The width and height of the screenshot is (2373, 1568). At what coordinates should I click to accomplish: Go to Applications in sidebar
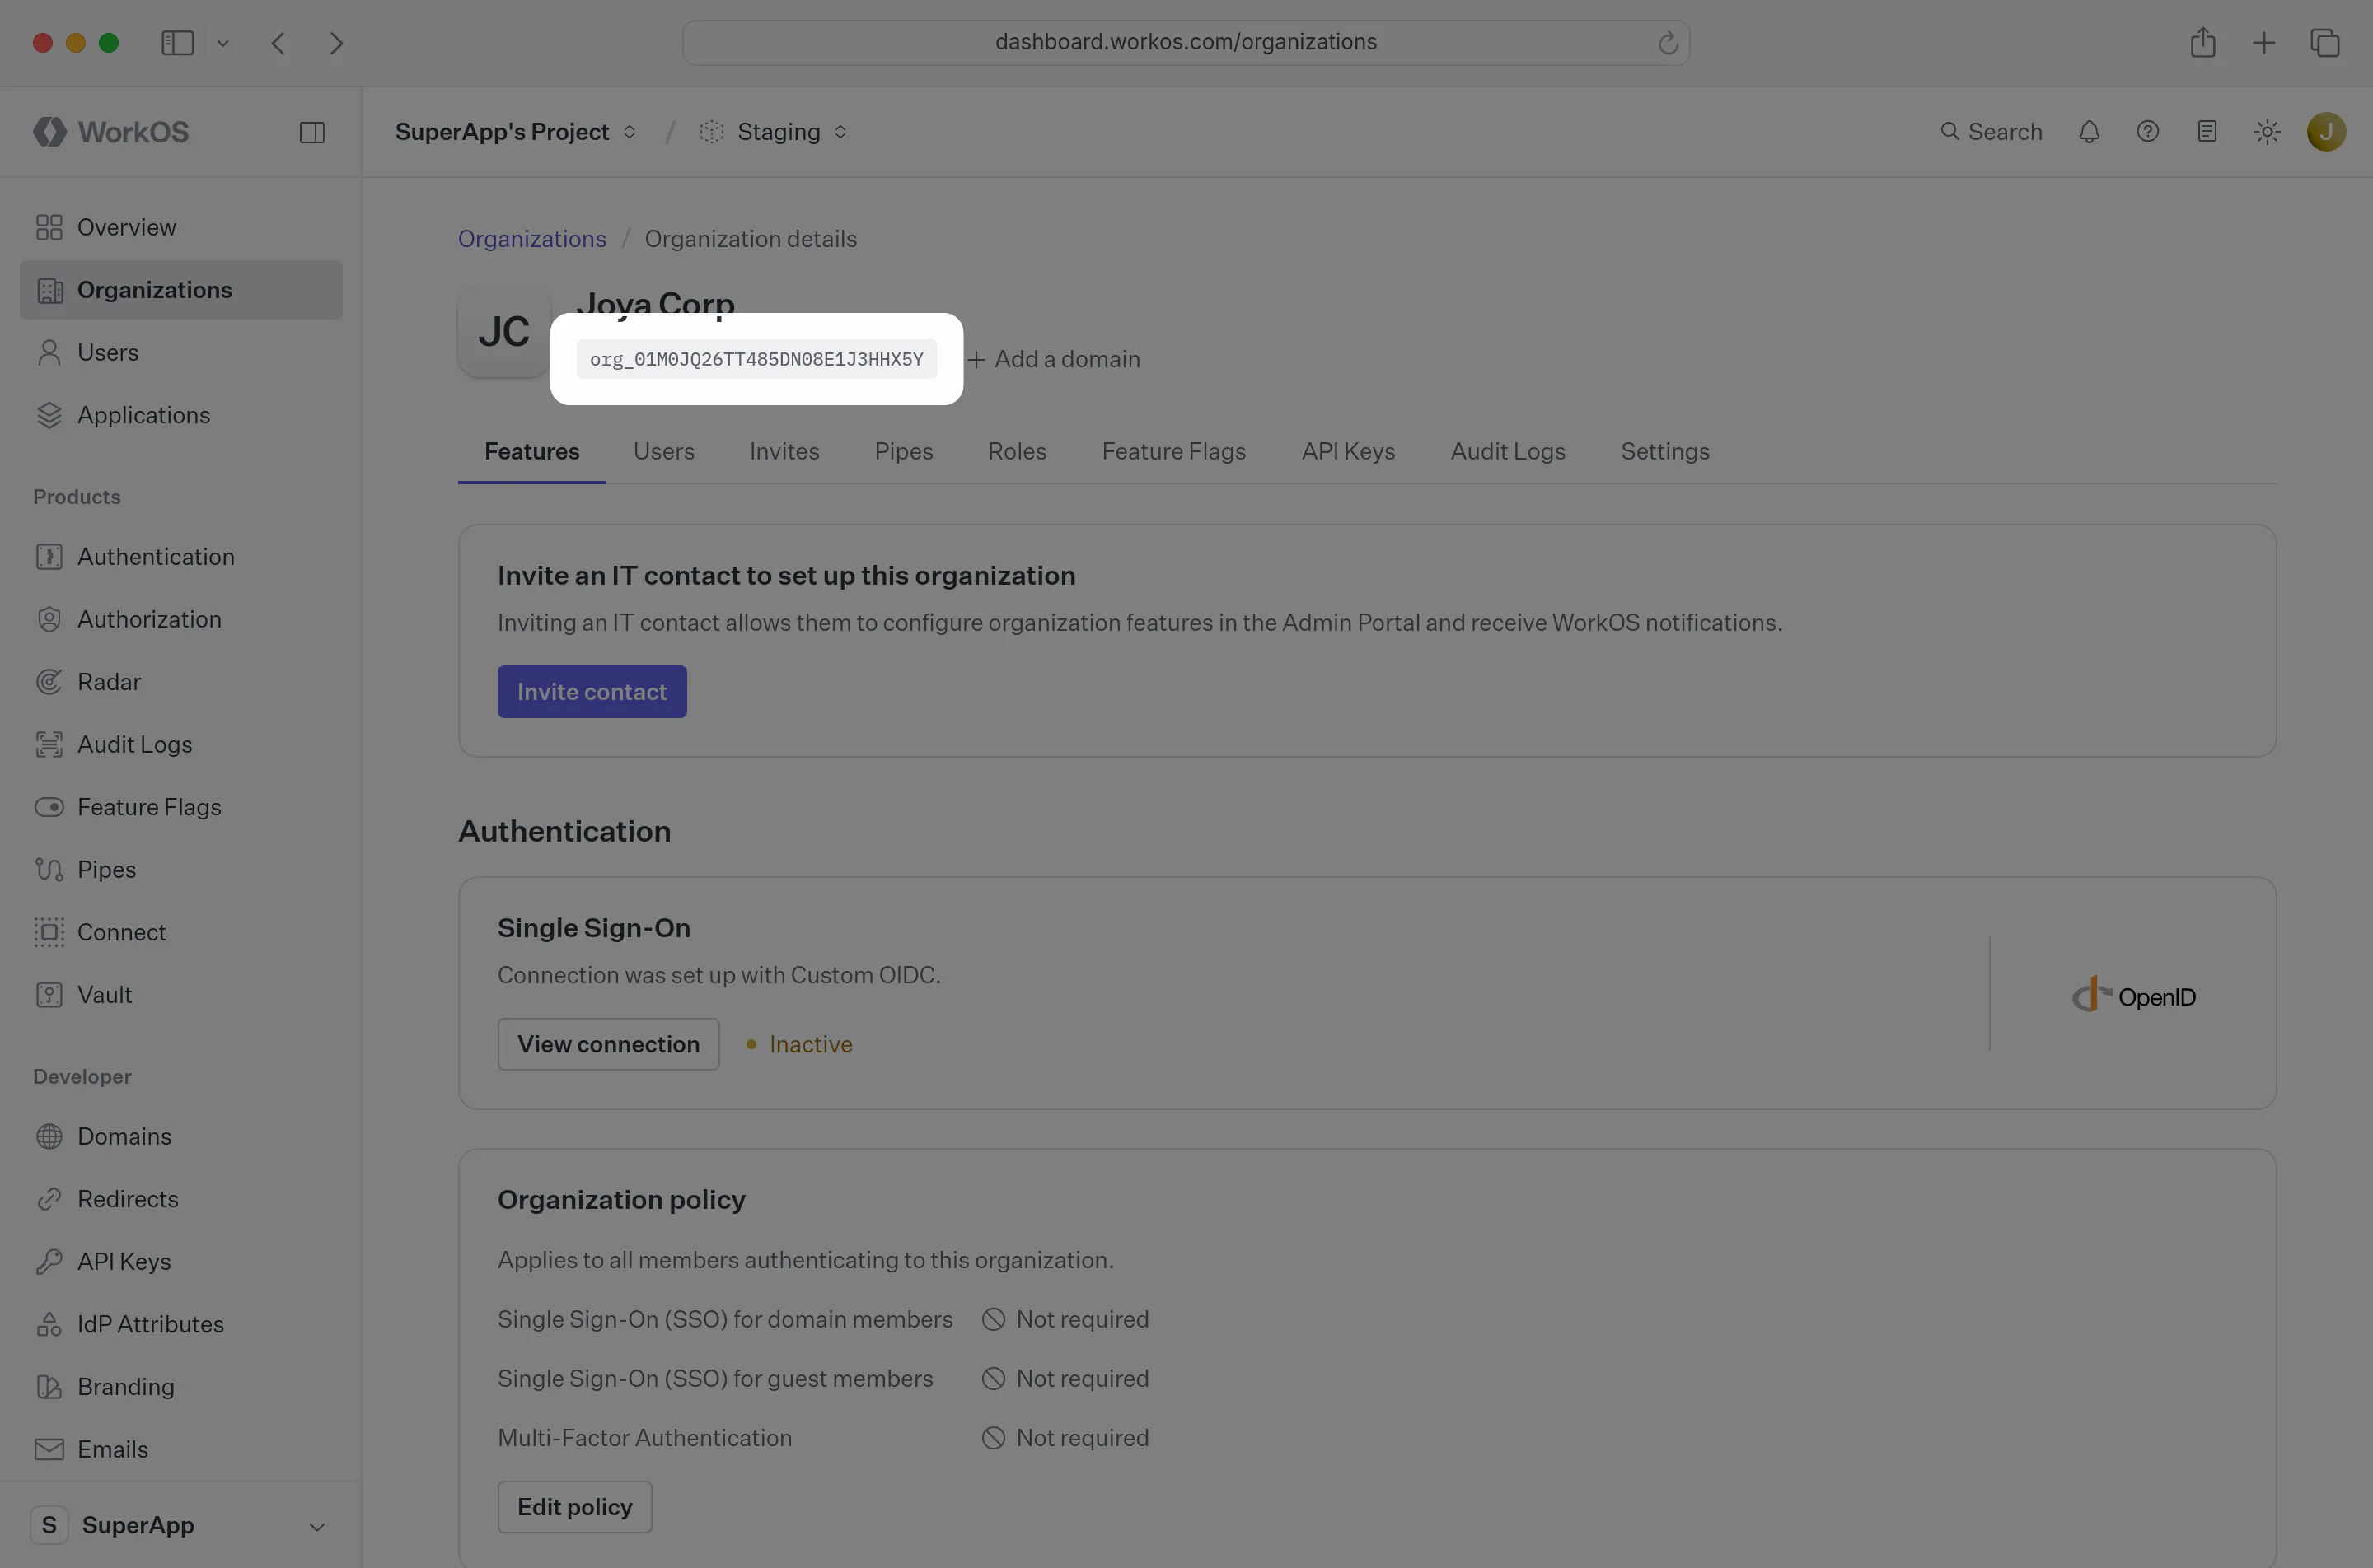point(181,415)
